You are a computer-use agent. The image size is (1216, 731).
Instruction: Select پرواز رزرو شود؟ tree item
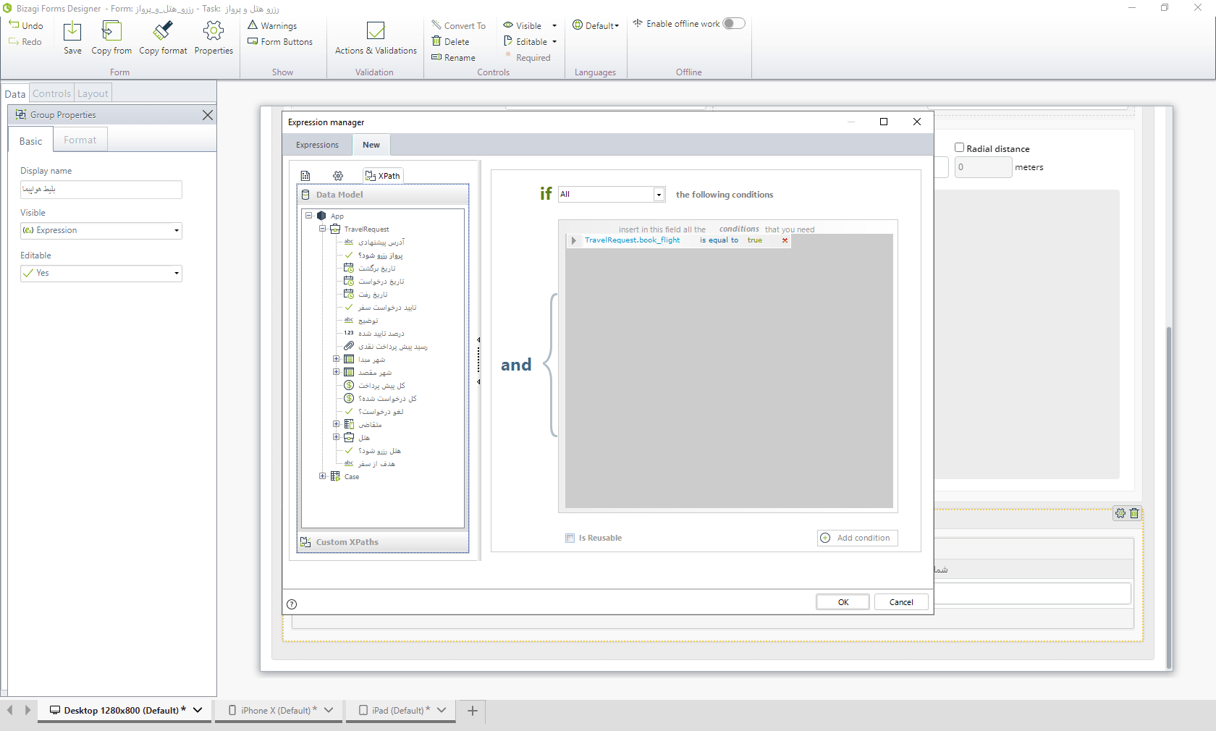[381, 255]
